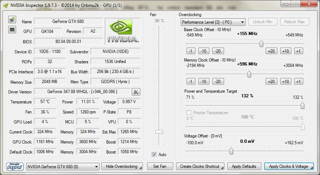The height and width of the screenshot is (175, 320).
Task: Click the Power Target slider handle
Action: pyautogui.click(x=302, y=106)
